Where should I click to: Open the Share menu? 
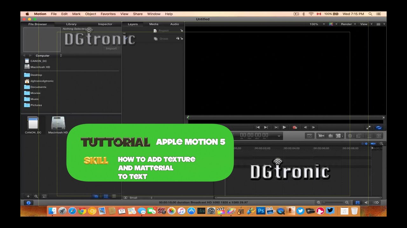[x=138, y=14]
